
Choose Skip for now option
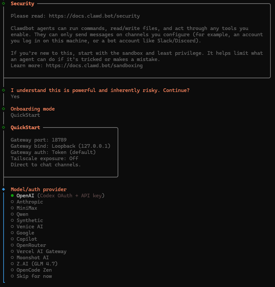[x=34, y=276]
